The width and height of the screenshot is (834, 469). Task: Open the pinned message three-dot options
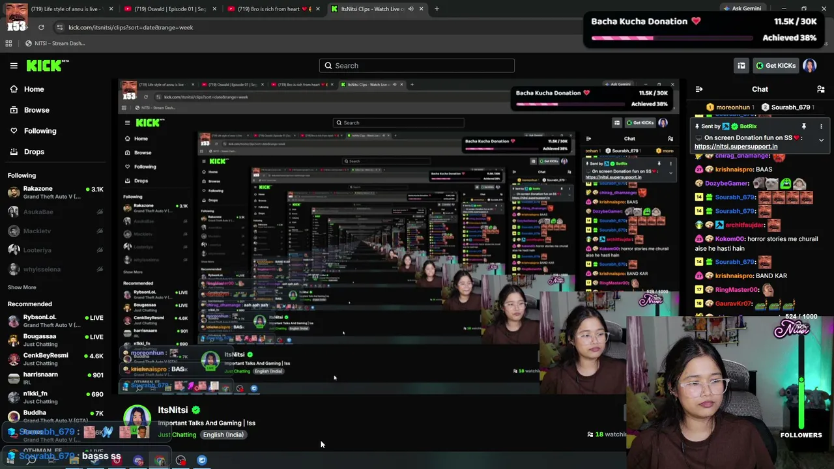pos(821,126)
